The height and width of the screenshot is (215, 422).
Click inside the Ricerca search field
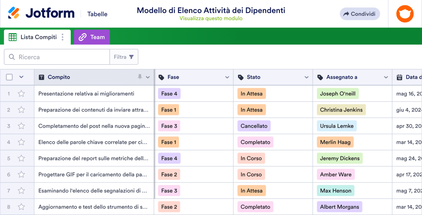(56, 57)
